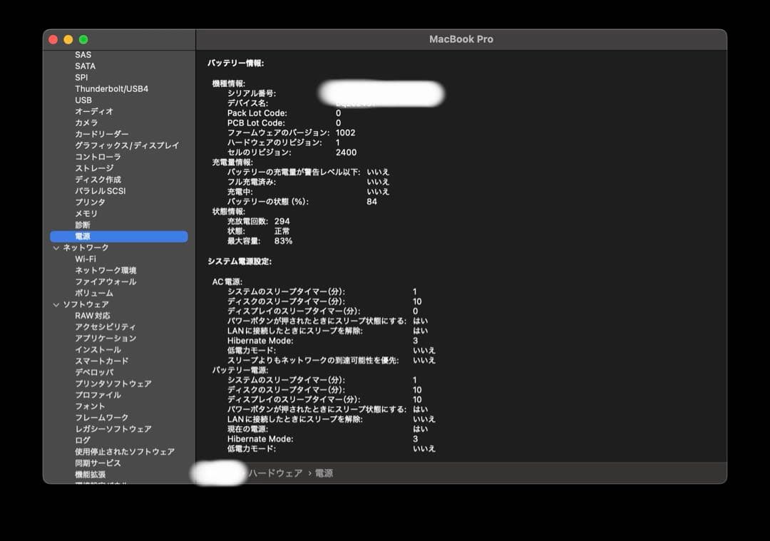Image resolution: width=770 pixels, height=541 pixels.
Task: Select the ネットワーク category label
Action: [x=86, y=248]
